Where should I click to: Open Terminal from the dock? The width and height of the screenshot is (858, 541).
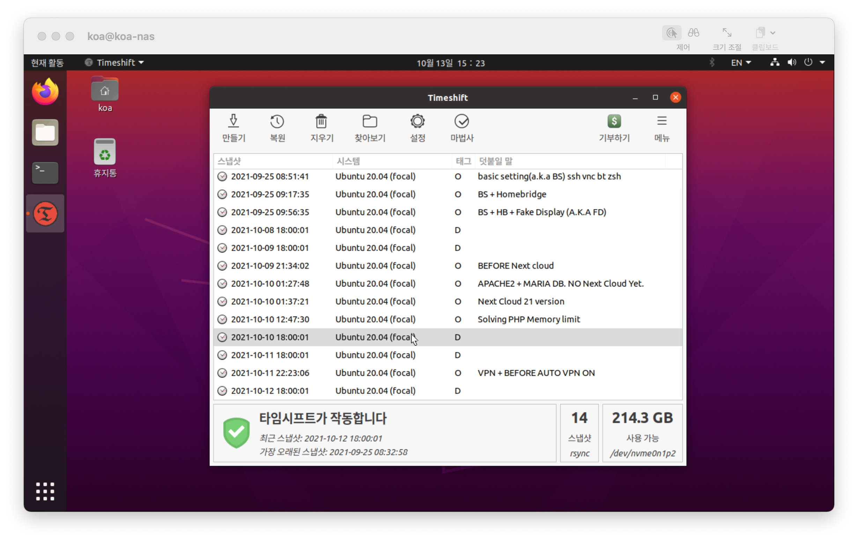(45, 173)
